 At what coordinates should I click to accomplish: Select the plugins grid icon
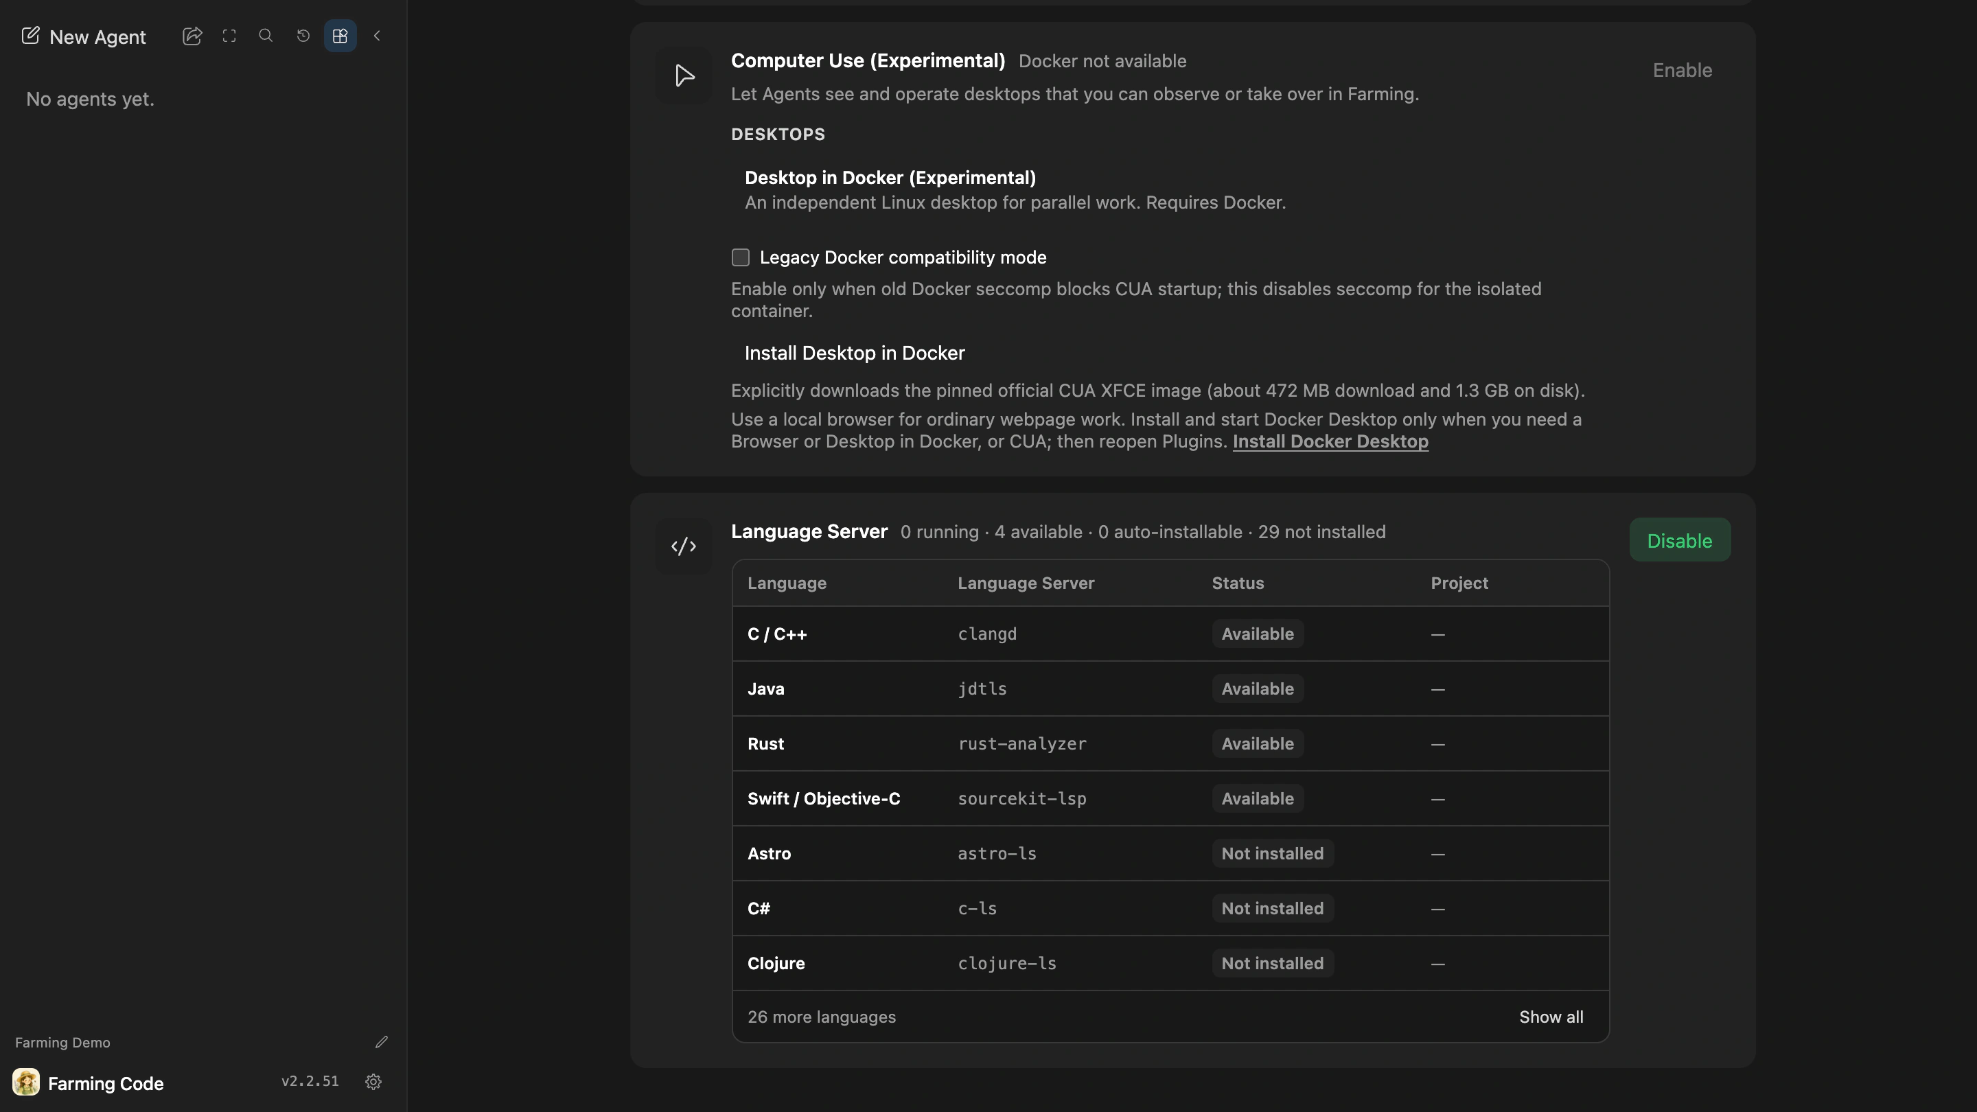[340, 36]
